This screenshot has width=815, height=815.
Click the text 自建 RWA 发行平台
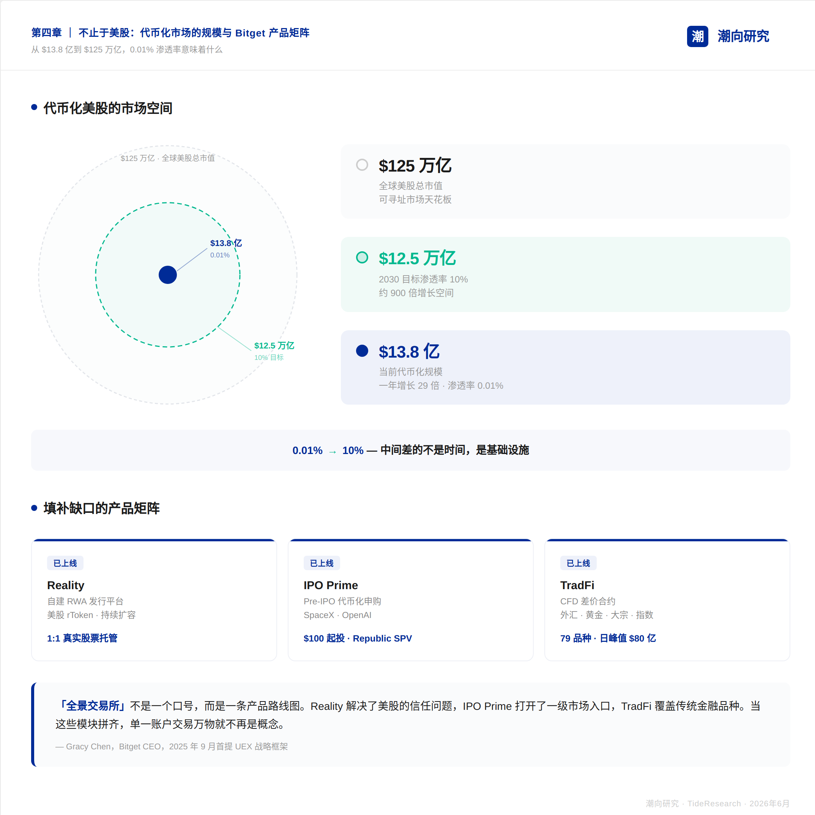click(85, 601)
